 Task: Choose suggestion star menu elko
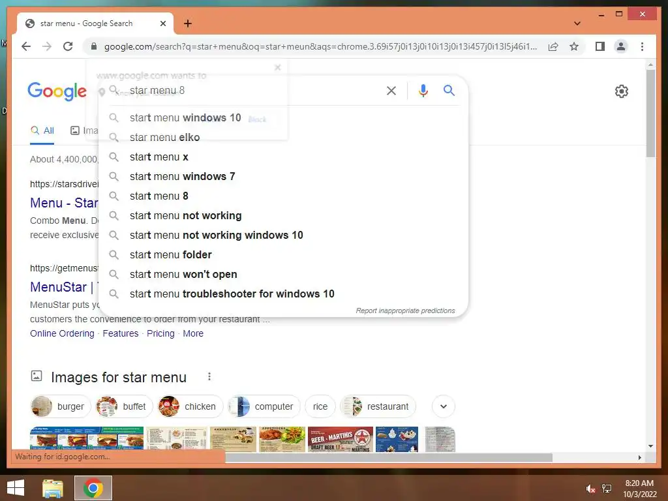(x=283, y=137)
